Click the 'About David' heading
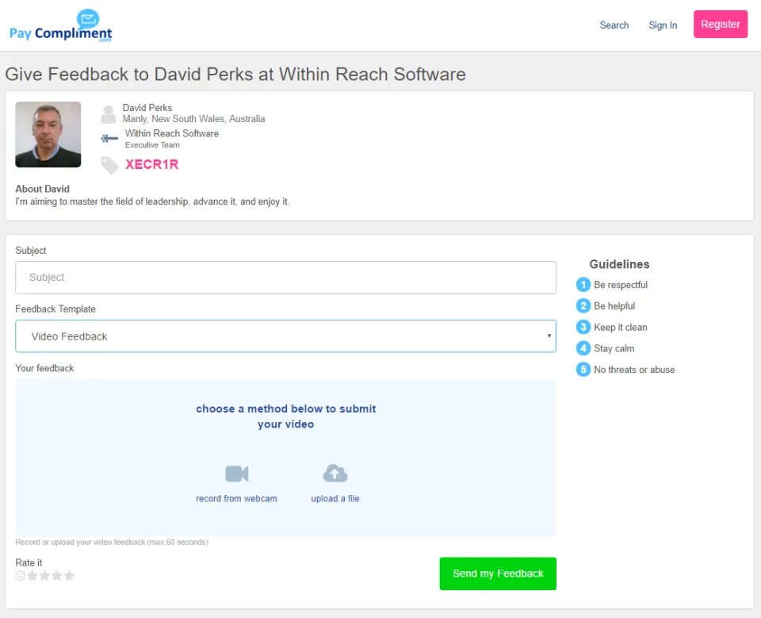The width and height of the screenshot is (761, 618). coord(42,189)
